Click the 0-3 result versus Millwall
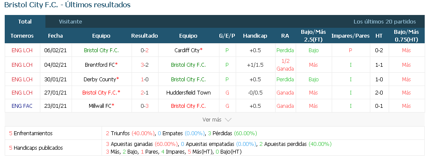 144,106
